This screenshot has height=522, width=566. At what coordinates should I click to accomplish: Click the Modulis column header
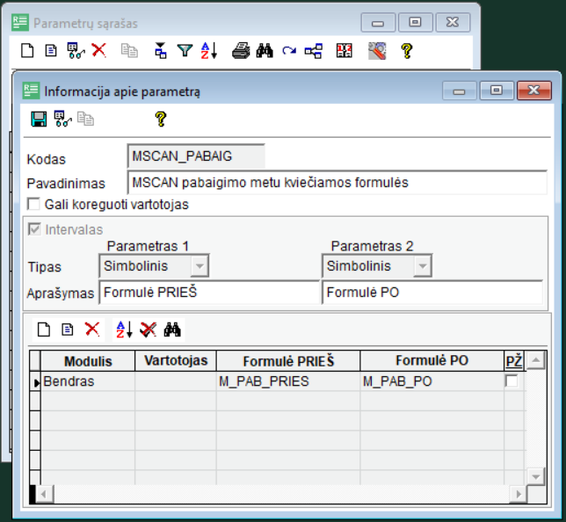[x=88, y=361]
